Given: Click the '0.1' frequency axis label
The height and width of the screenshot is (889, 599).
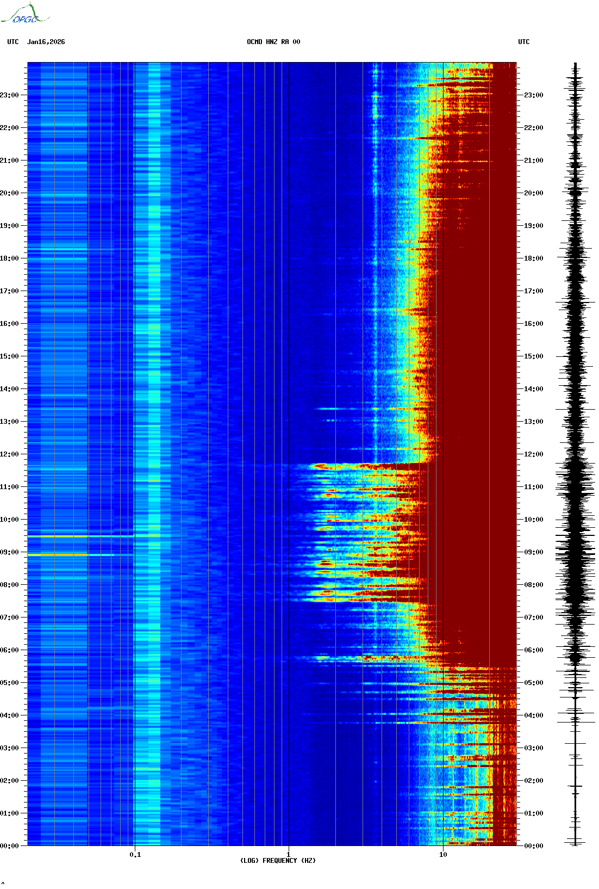Looking at the screenshot, I should (135, 854).
